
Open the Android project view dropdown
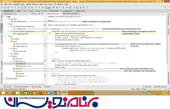(x=10, y=13)
